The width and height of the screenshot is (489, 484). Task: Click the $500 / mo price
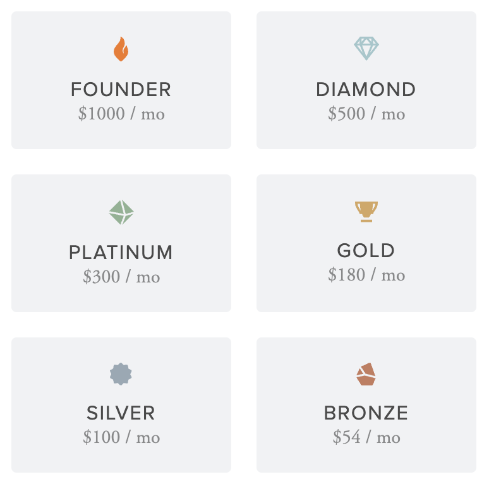[x=366, y=114]
